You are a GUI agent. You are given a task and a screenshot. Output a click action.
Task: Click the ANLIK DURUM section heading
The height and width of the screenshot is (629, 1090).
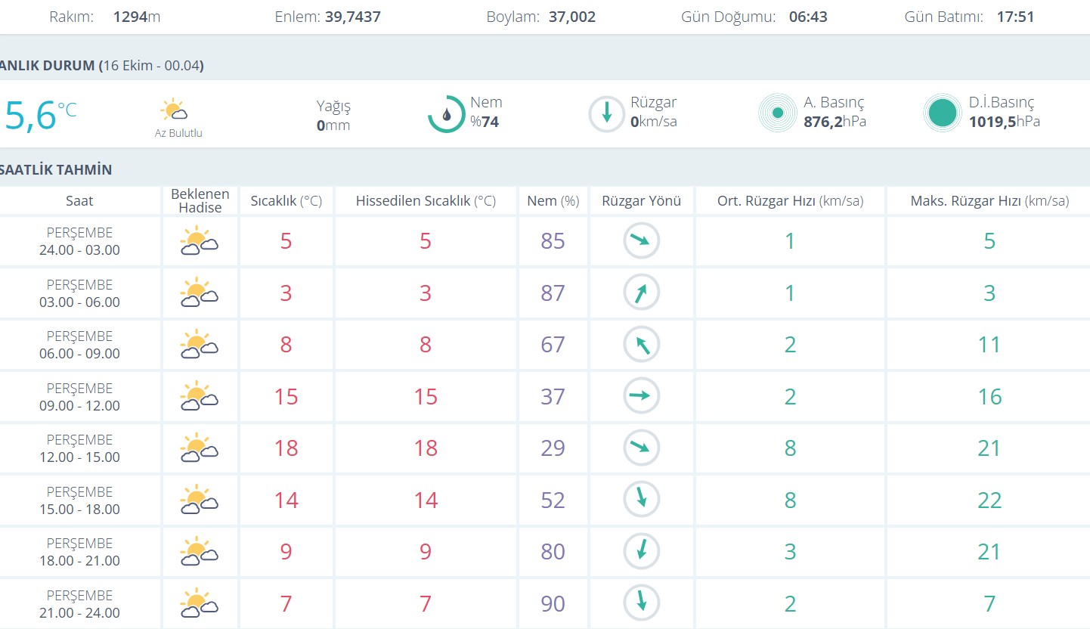(102, 66)
